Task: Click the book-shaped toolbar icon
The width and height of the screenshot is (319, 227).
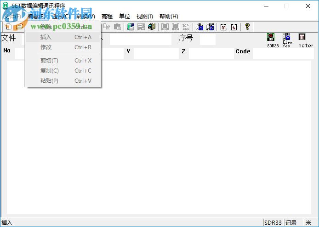Action: (x=152, y=27)
